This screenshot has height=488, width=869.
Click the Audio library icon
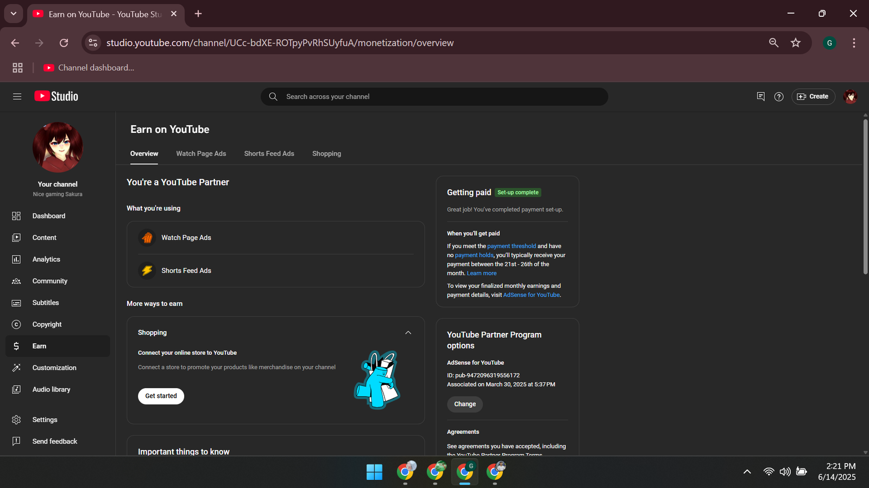coord(16,389)
